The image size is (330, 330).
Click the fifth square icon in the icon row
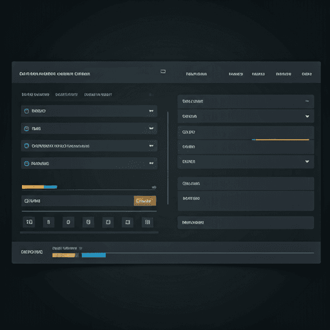(x=108, y=222)
